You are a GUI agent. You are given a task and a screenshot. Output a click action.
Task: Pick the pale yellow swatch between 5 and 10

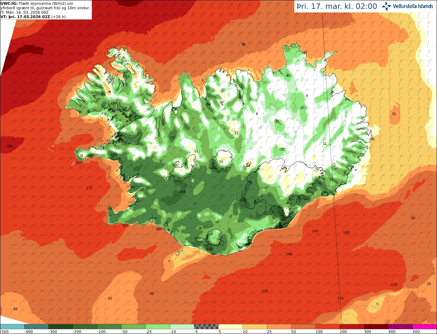(230, 326)
